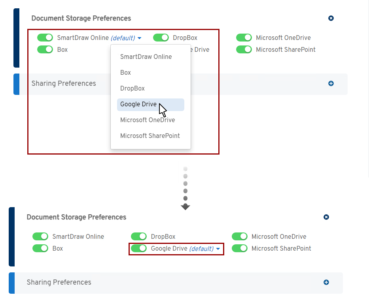The width and height of the screenshot is (369, 304).
Task: Open the caret next to Google Drive (default)
Action: [x=218, y=249]
